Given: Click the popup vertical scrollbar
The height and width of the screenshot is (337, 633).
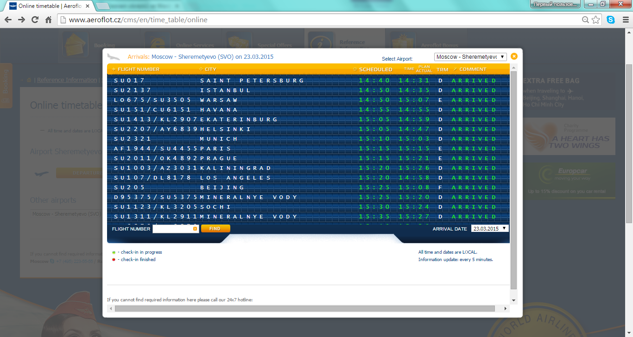Looking at the screenshot, I should coord(513,181).
